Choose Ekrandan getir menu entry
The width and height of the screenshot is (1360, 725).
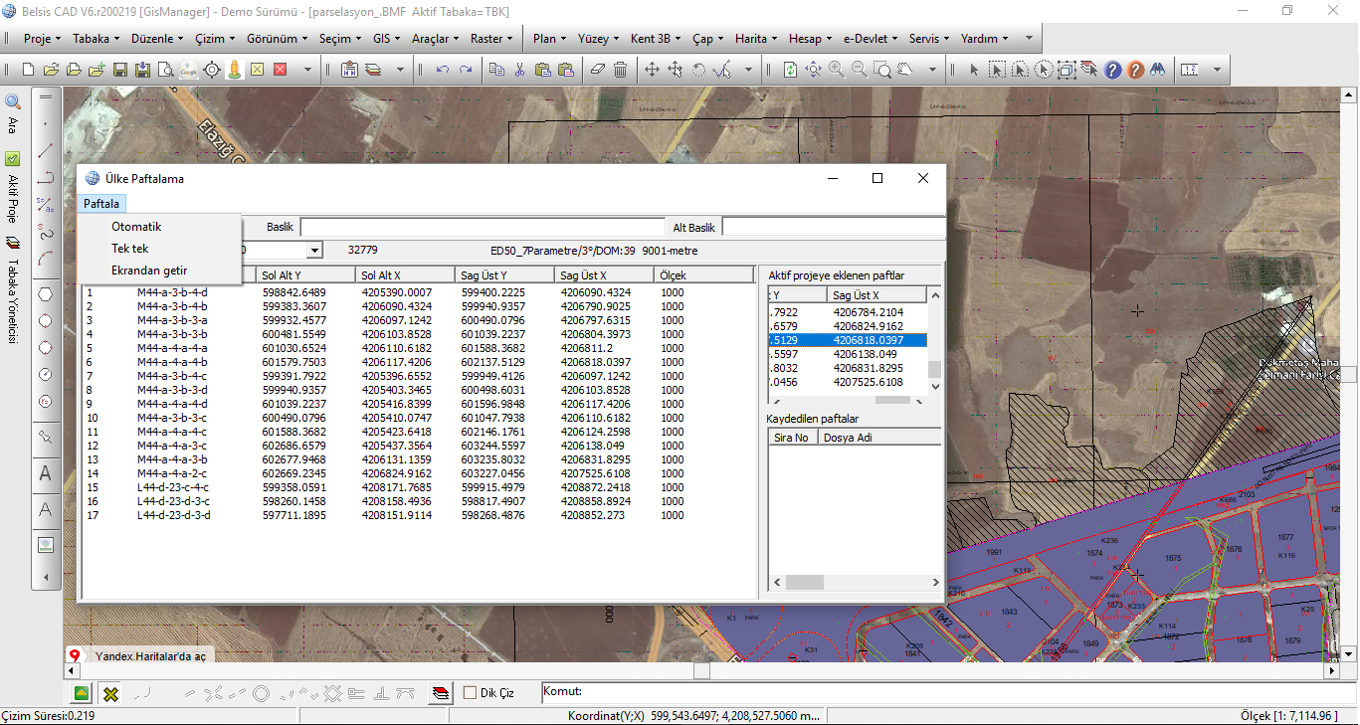coord(149,271)
